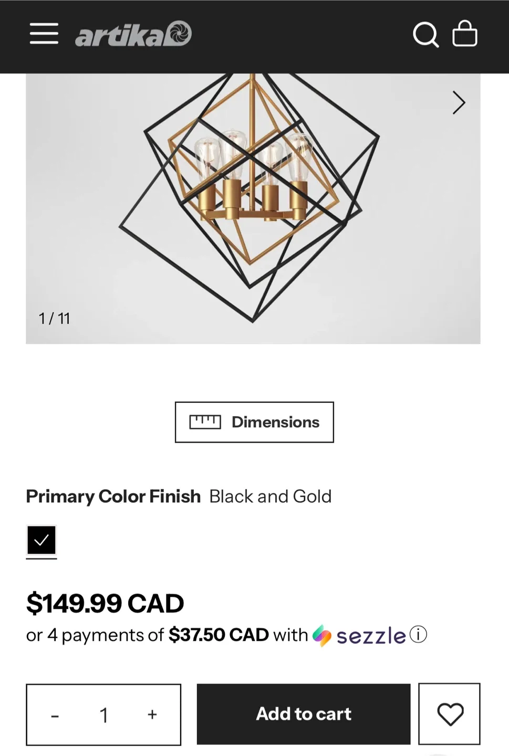Add item to wishlist with heart icon
This screenshot has height=756, width=509.
450,714
